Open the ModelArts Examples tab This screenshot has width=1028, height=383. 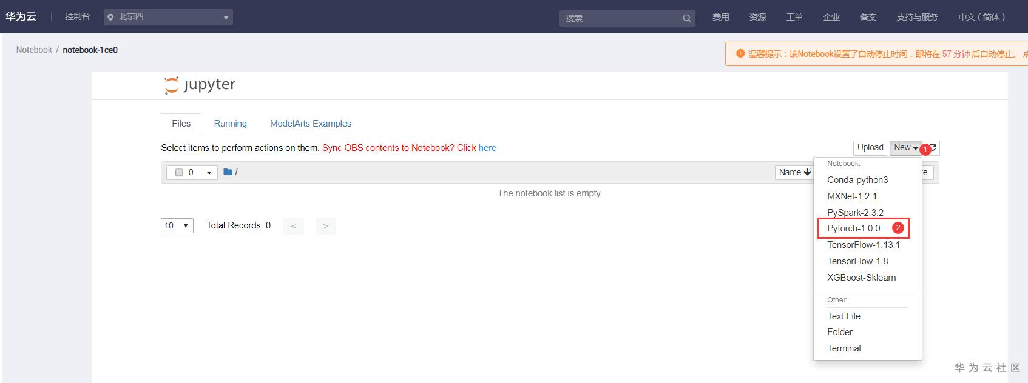311,123
